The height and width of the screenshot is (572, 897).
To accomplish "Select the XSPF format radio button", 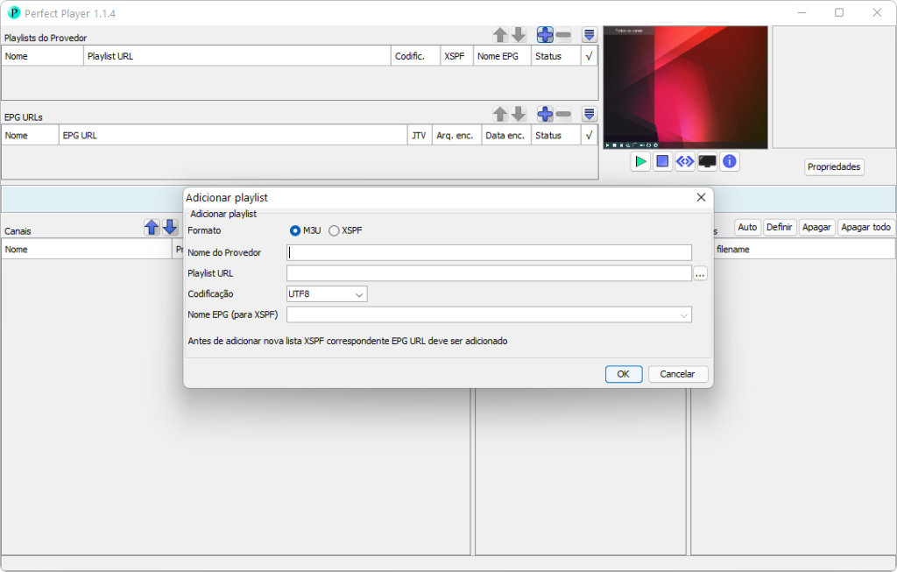I will [x=334, y=230].
